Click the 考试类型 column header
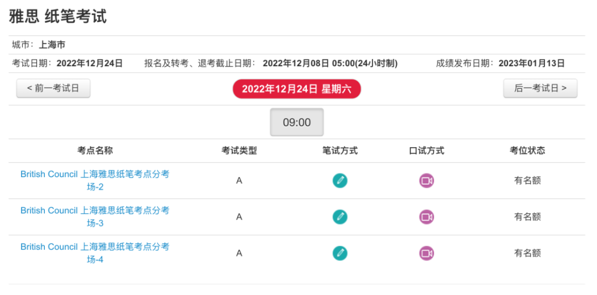 point(239,151)
